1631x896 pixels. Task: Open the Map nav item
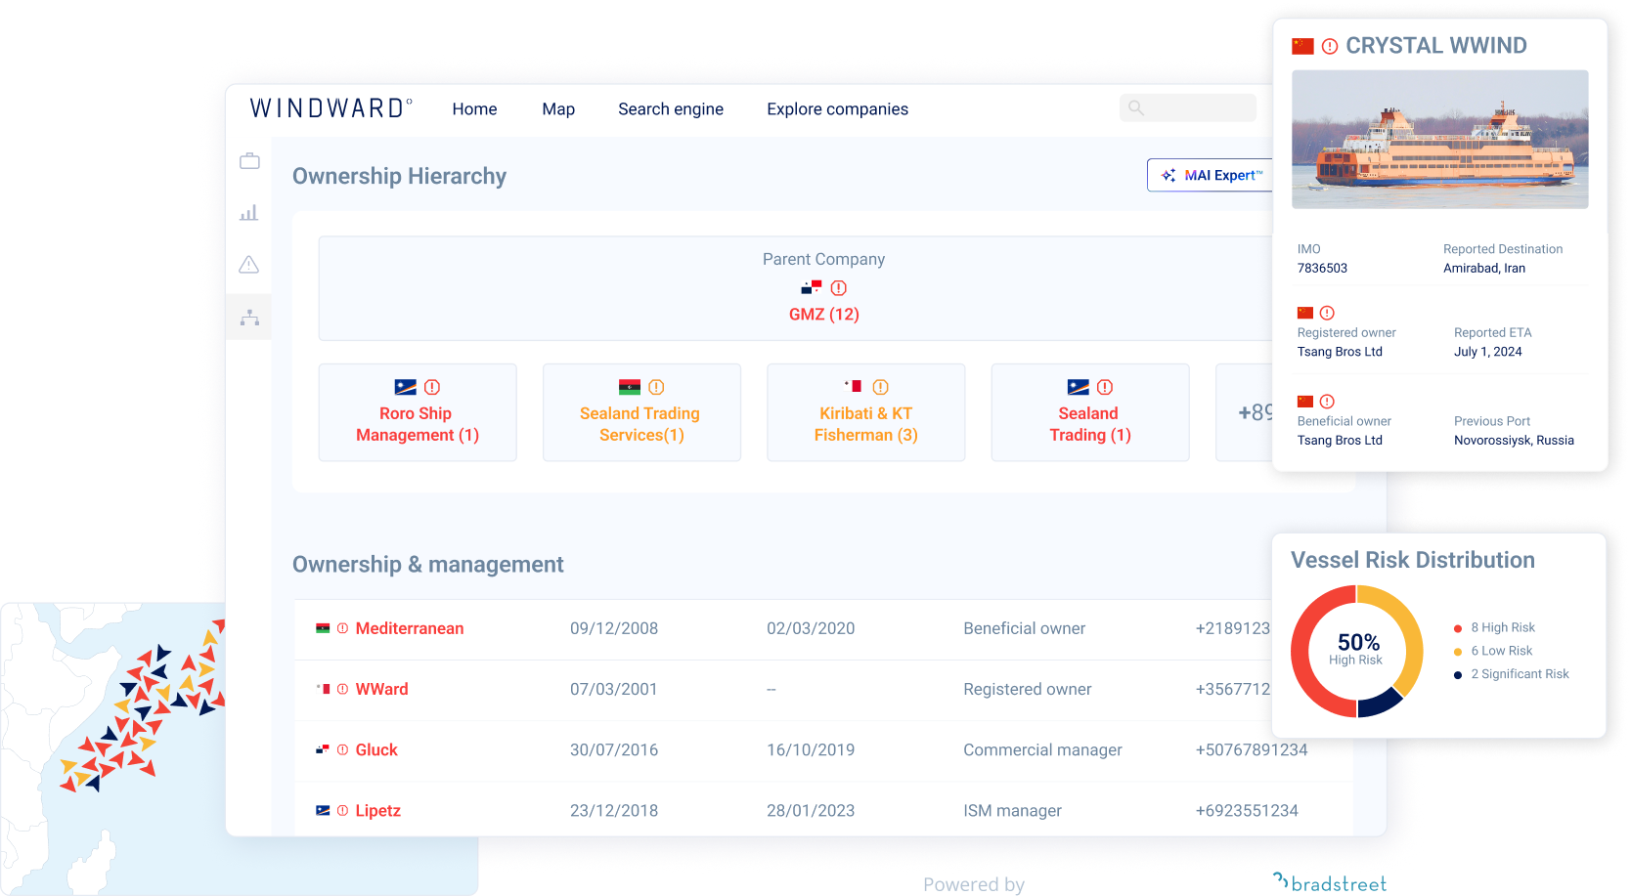[558, 109]
